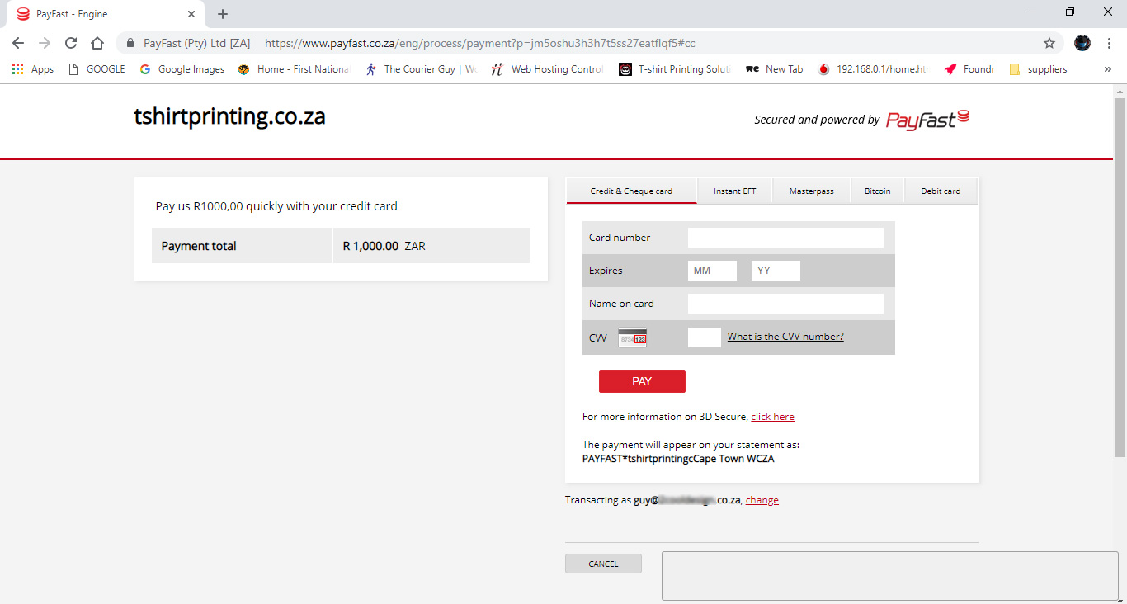Image resolution: width=1127 pixels, height=604 pixels.
Task: Click the CANCEL button
Action: pyautogui.click(x=603, y=564)
